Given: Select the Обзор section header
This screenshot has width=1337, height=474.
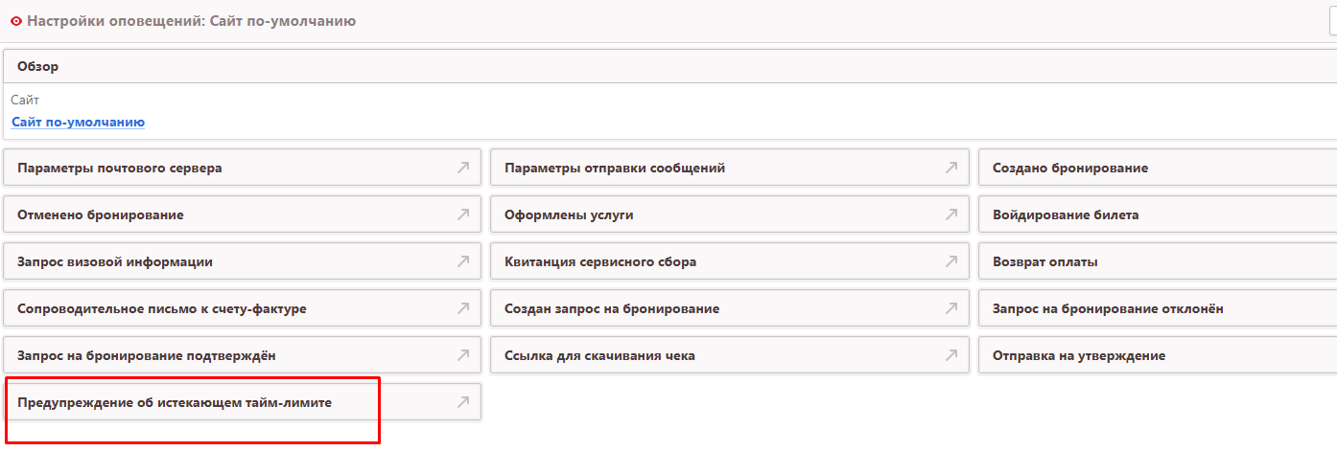Looking at the screenshot, I should [x=38, y=67].
